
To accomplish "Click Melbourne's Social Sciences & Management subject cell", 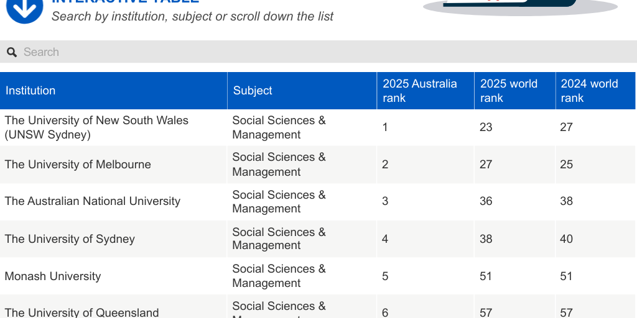I will [x=302, y=164].
